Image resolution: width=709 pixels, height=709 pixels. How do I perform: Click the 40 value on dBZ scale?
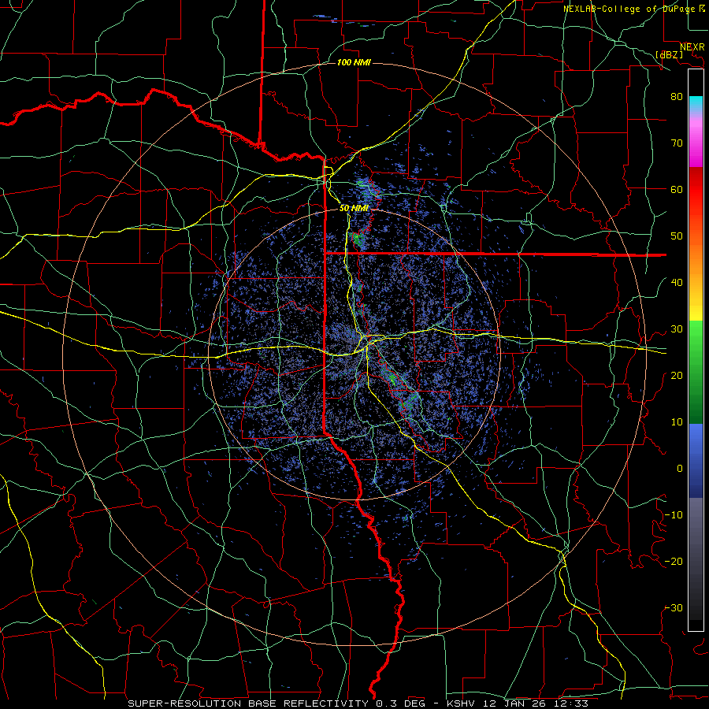677,283
